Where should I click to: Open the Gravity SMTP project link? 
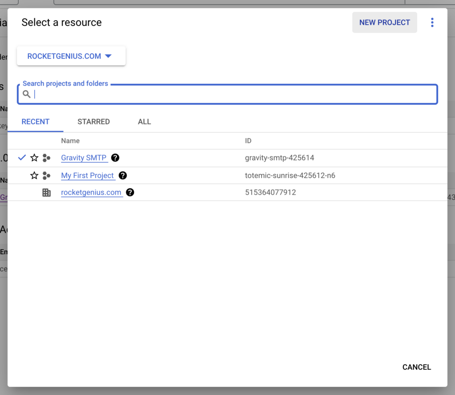pos(84,158)
